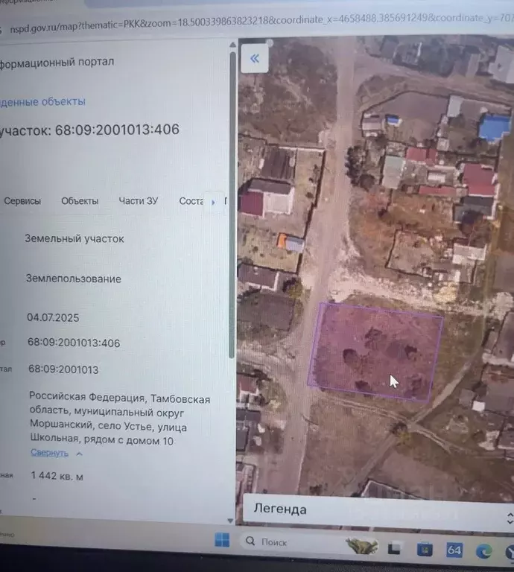This screenshot has width=514, height=572.
Task: Click the browser address bar URL
Action: point(261,22)
